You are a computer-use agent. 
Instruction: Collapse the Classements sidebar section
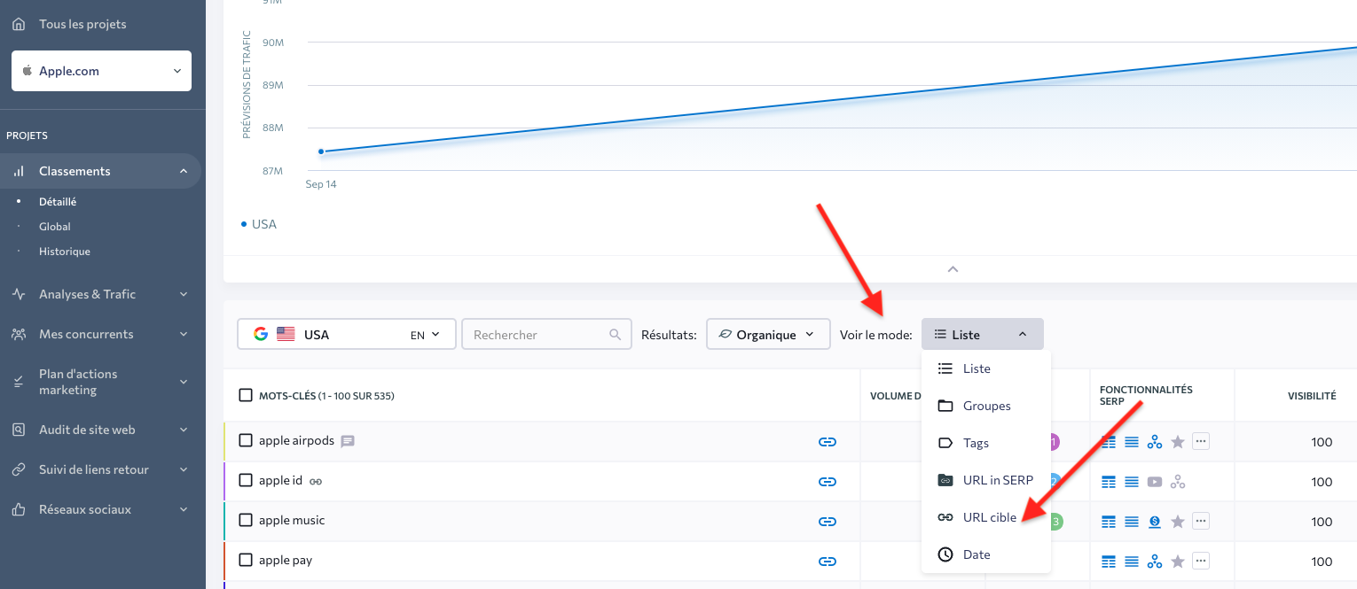(x=183, y=171)
